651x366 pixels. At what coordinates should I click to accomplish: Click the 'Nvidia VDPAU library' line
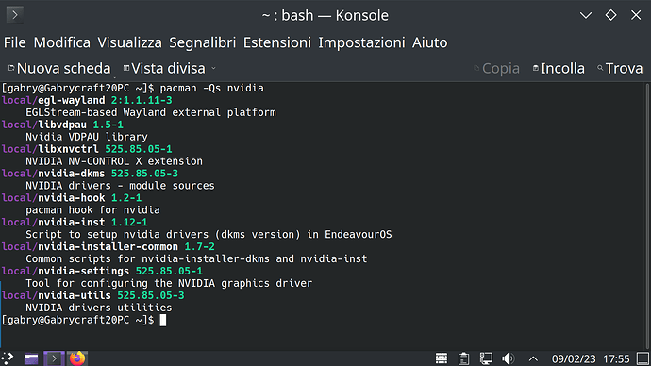87,137
